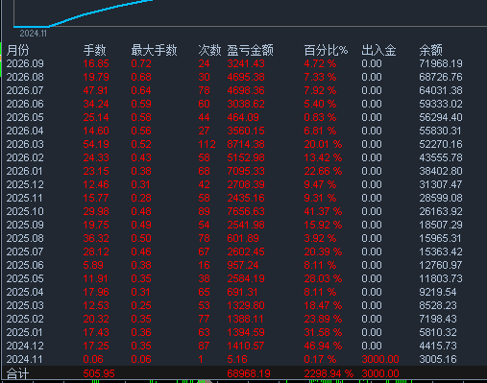Image resolution: width=487 pixels, height=383 pixels.
Task: Select month row 2025.06
Action: [x=243, y=265]
